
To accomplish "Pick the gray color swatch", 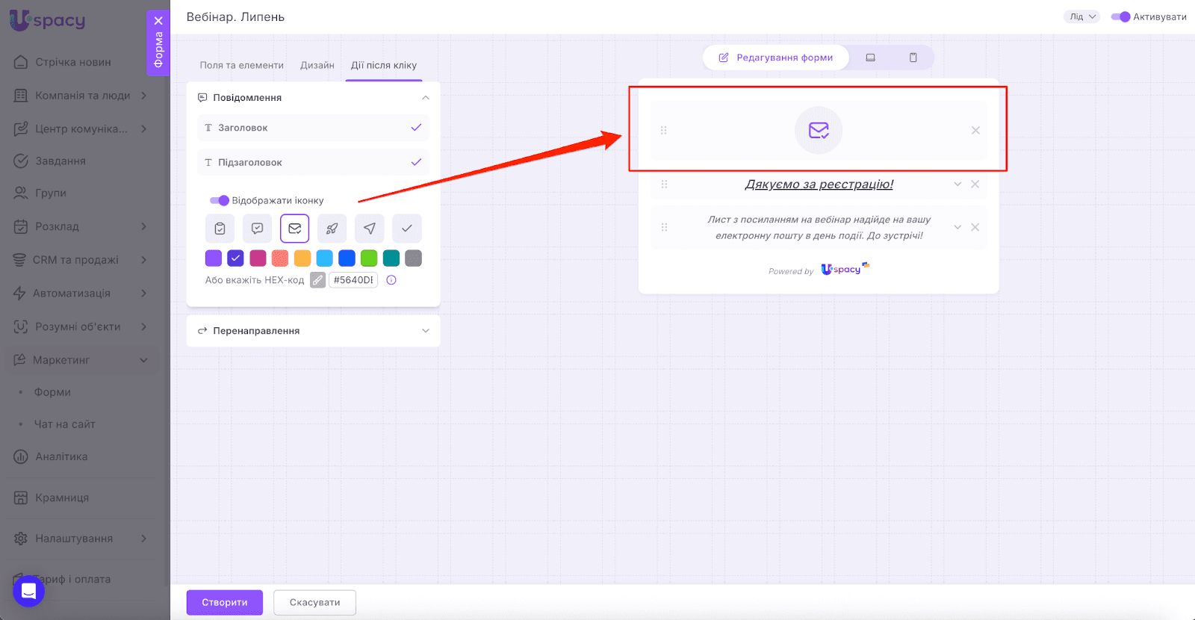I will click(413, 258).
